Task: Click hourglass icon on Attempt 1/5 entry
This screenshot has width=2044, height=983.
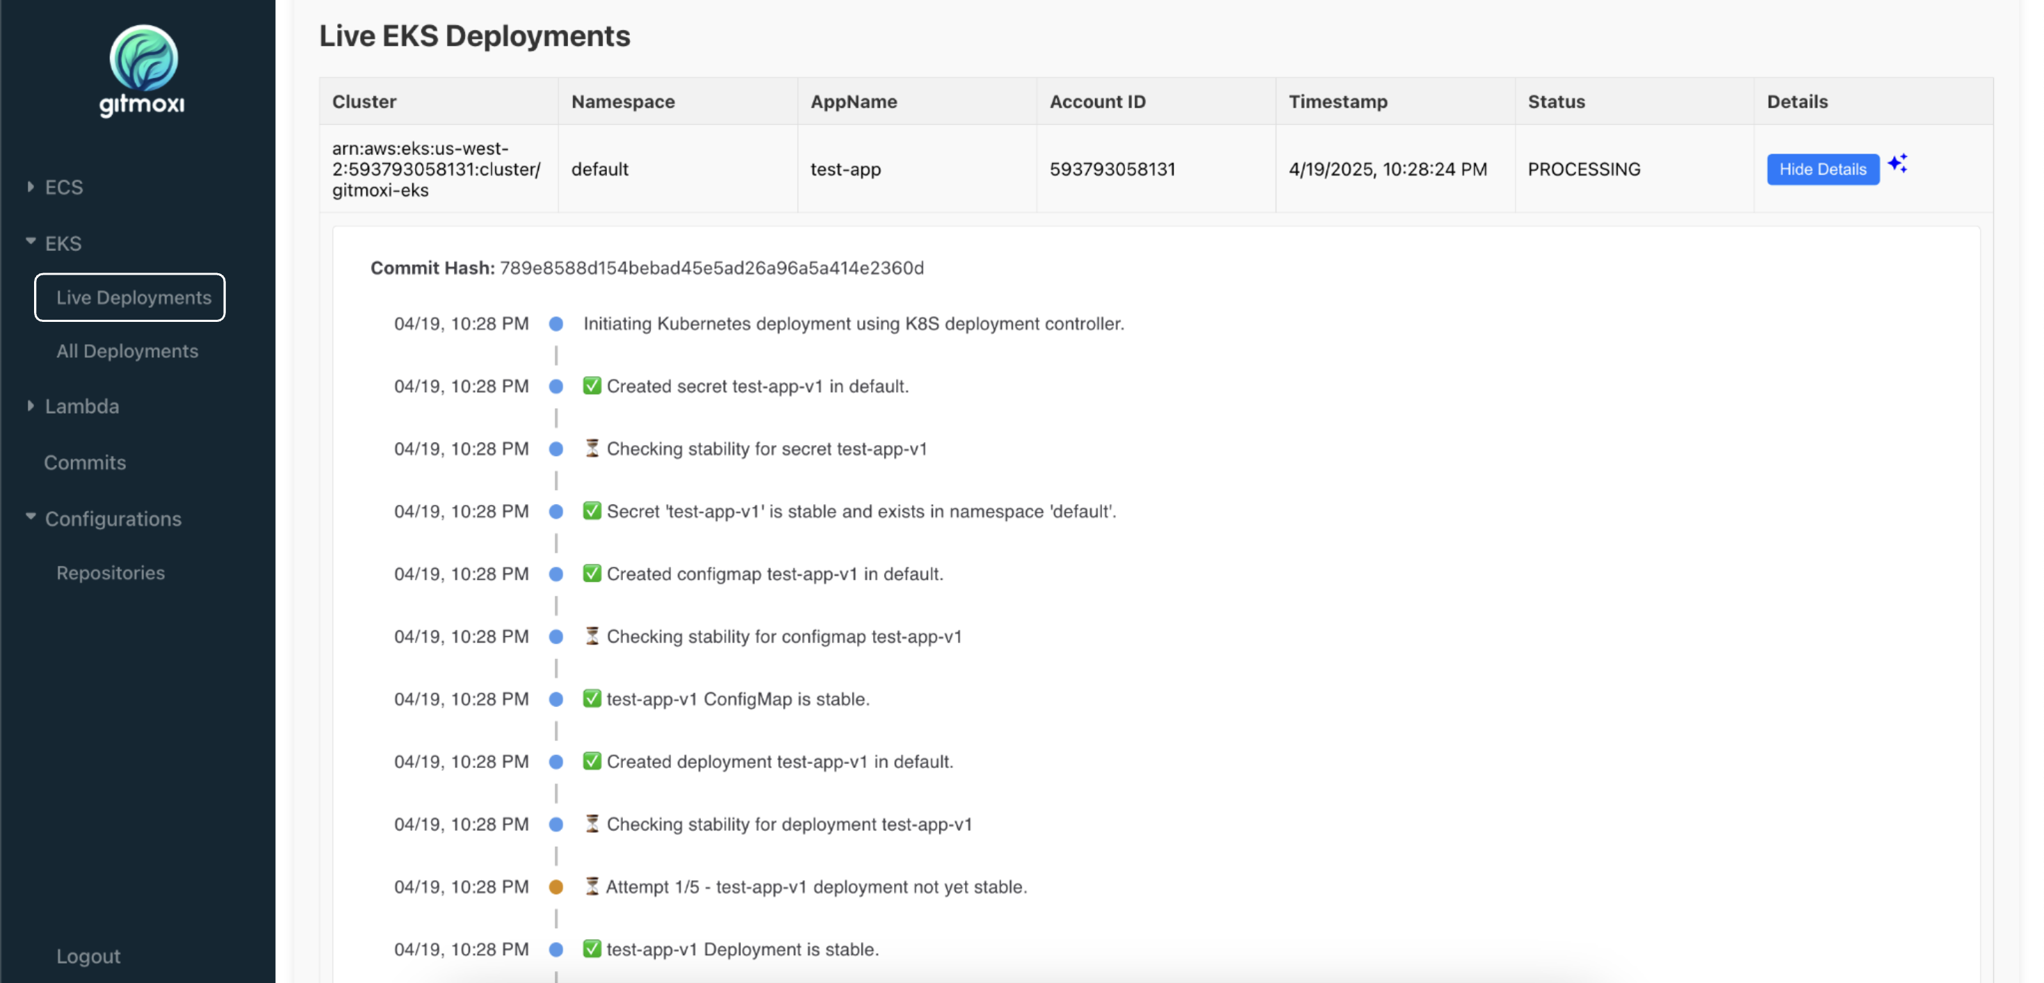Action: coord(592,886)
